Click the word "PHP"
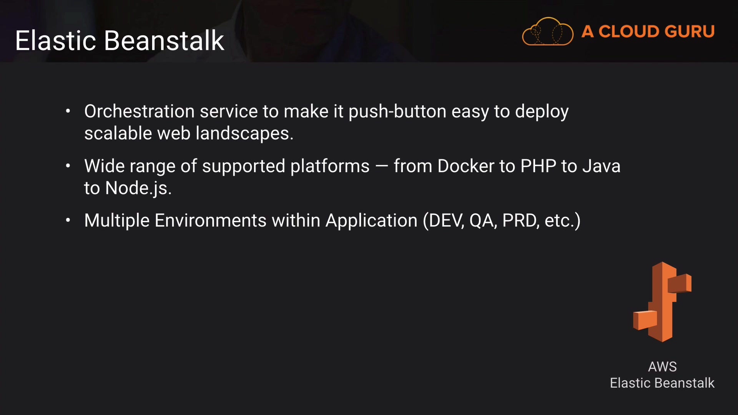Image resolution: width=738 pixels, height=415 pixels. pos(538,166)
